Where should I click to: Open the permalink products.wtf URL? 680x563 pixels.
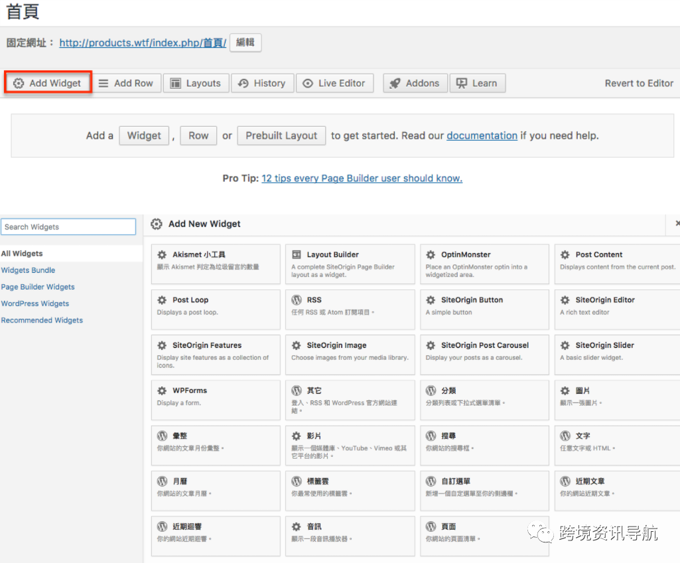[x=143, y=42]
